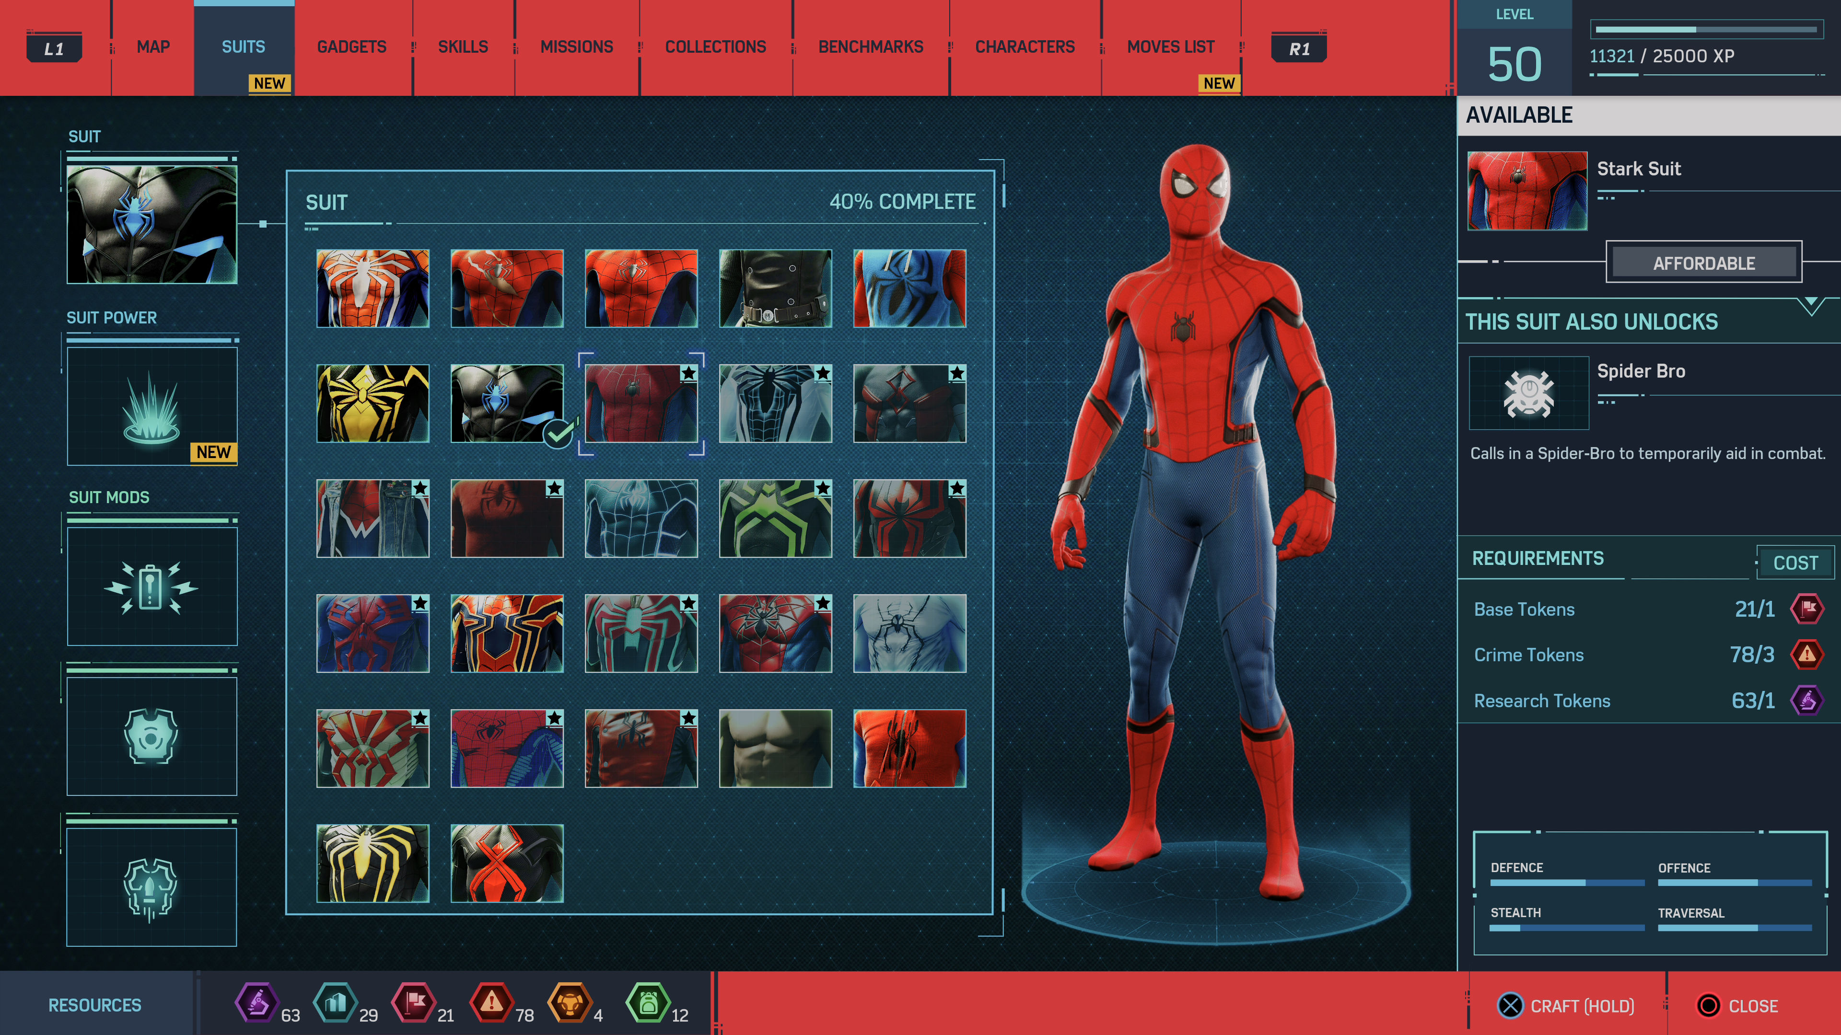Select the red and white 2099 suit

(x=373, y=748)
